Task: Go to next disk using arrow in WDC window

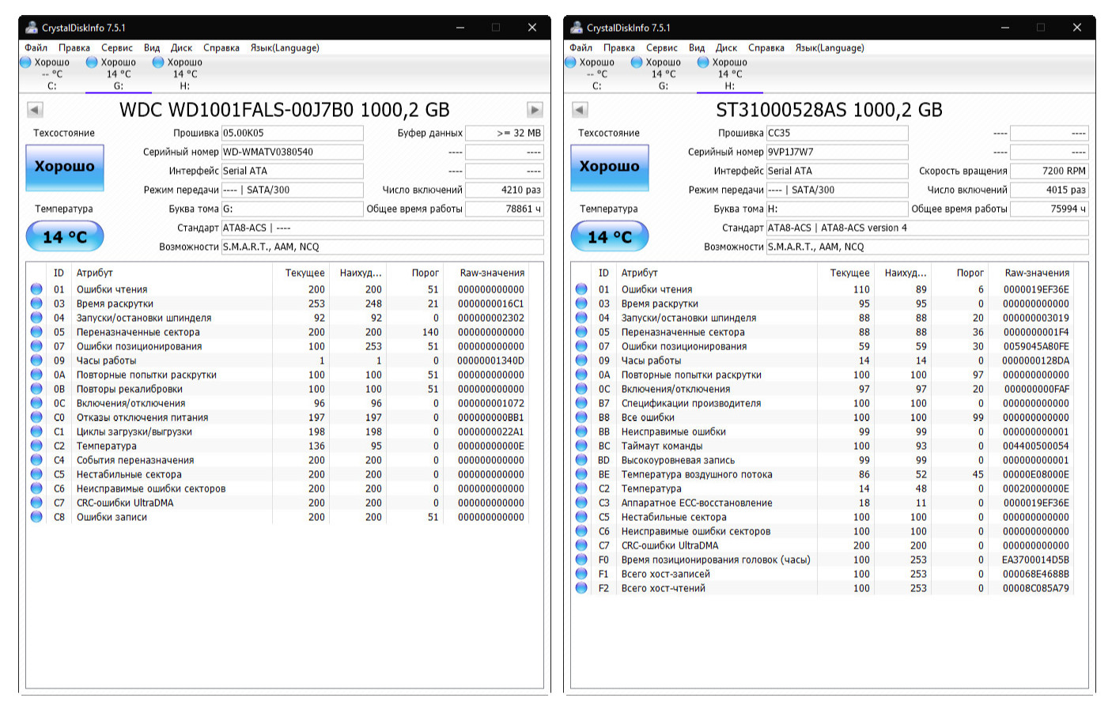Action: [535, 110]
